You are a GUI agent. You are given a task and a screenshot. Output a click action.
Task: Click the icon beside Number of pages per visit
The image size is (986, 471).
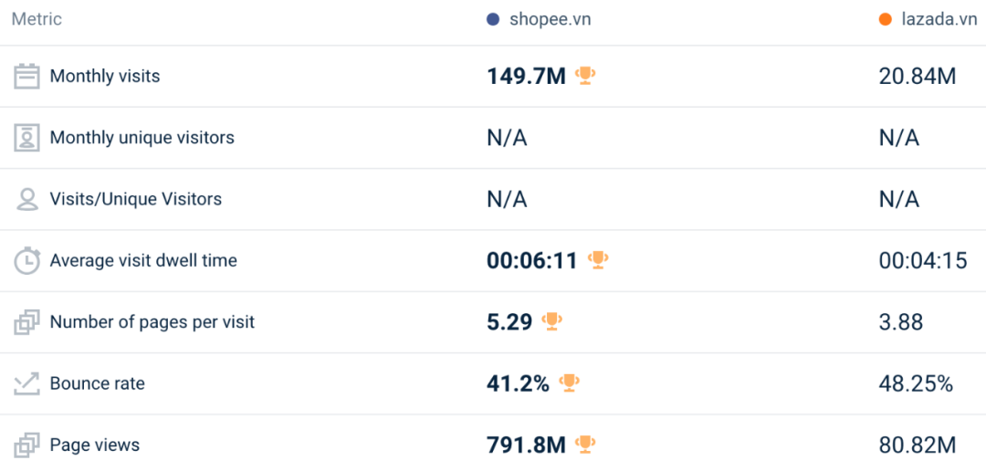26,322
